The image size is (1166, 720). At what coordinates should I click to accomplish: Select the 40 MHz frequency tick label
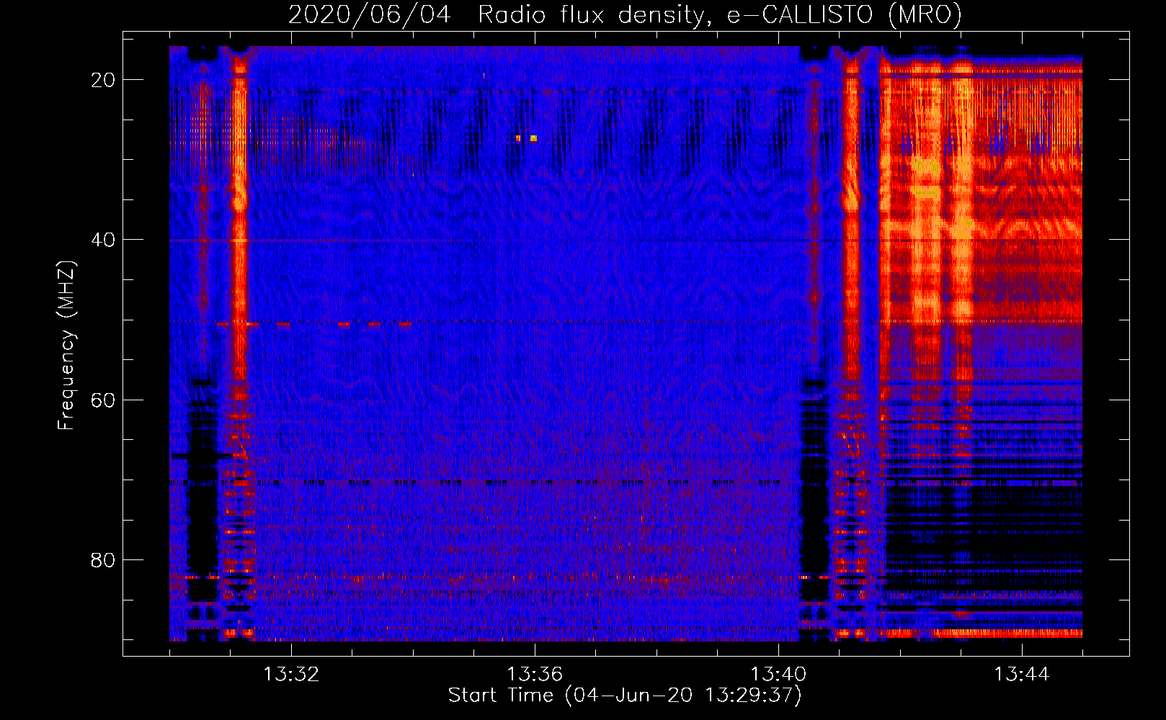[x=103, y=239]
